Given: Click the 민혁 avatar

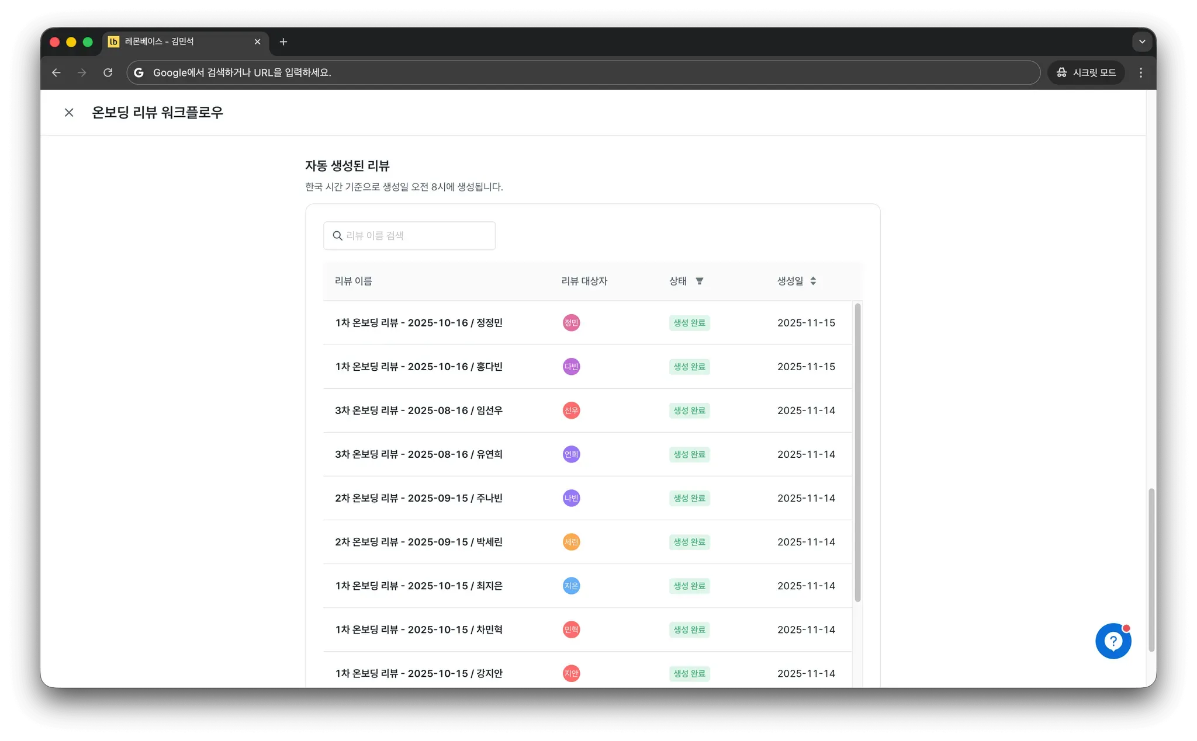Looking at the screenshot, I should [571, 629].
